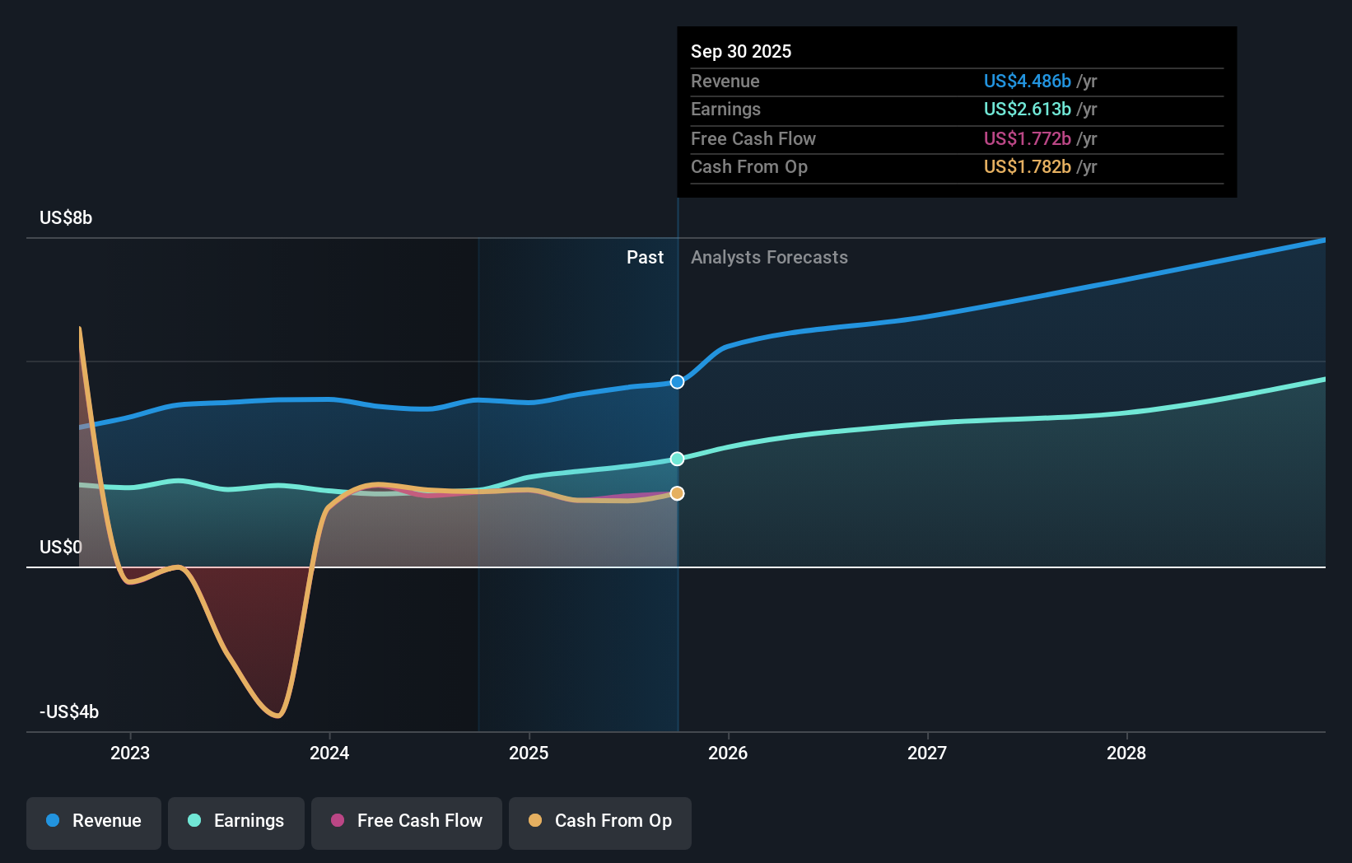Select the 2028 x-axis label
Viewport: 1352px width, 863px height.
[1126, 753]
